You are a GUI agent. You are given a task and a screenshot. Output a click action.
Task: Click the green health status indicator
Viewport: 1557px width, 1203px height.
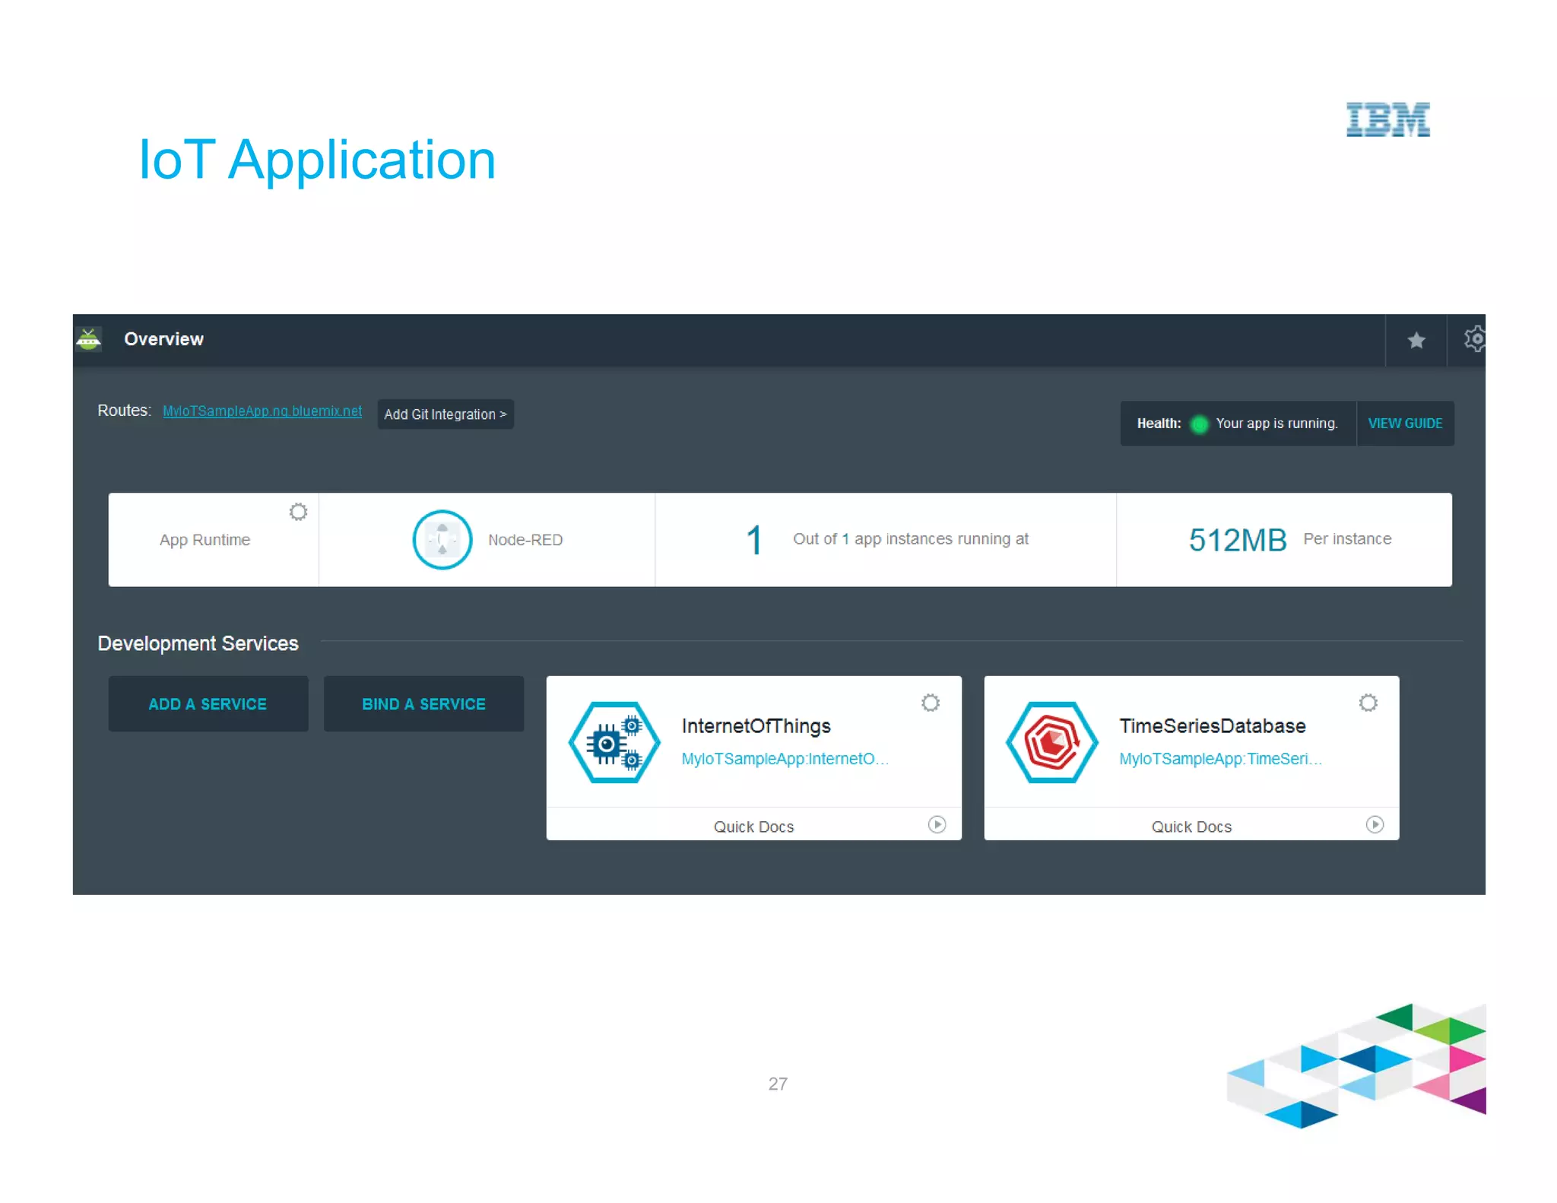(1199, 424)
